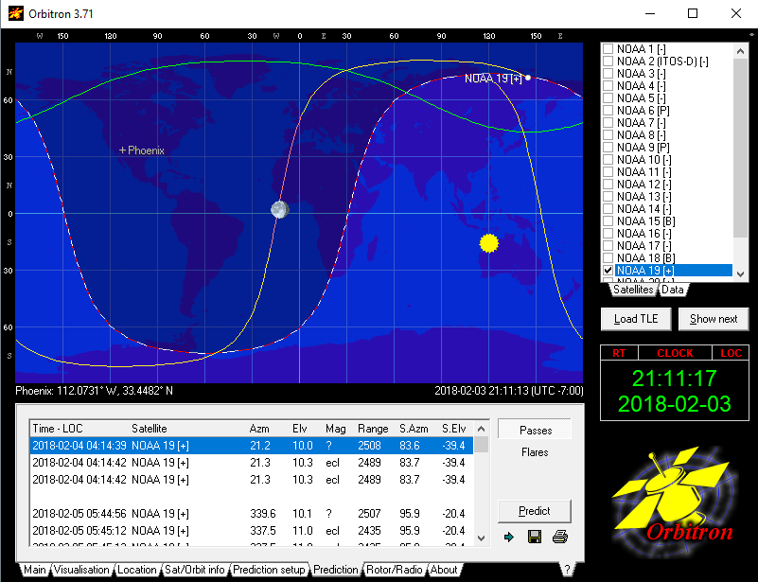The height and width of the screenshot is (582, 758).
Task: Sort by the Time - LOC column header
Action: pos(57,429)
